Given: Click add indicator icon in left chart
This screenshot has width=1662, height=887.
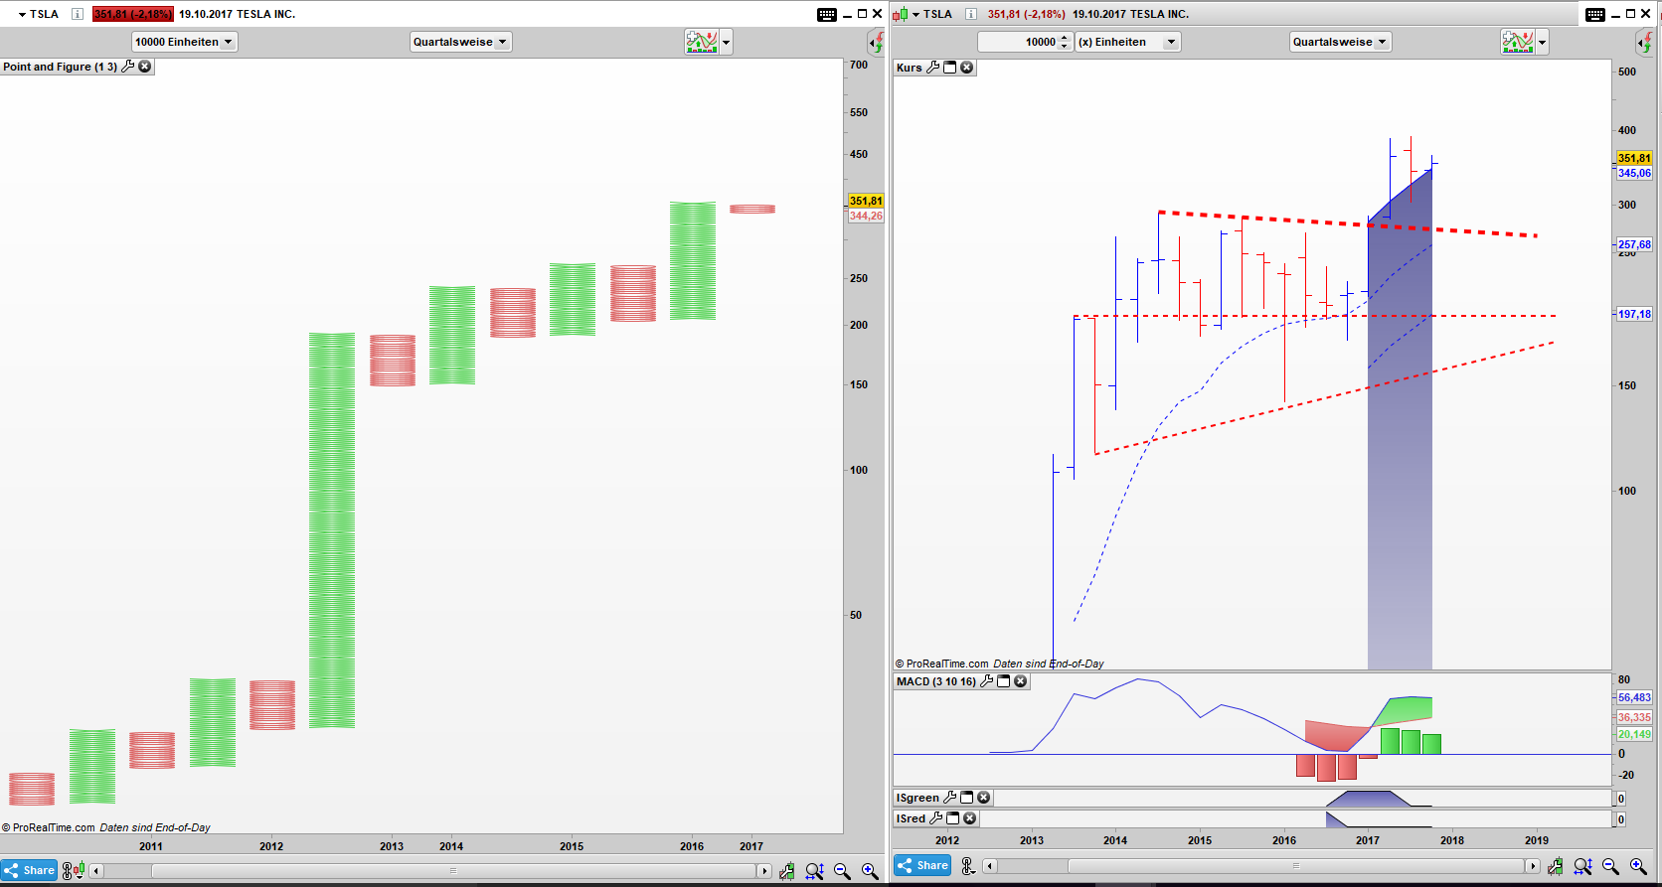Looking at the screenshot, I should pos(701,42).
